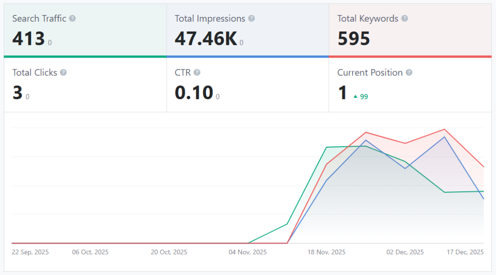
Task: Click the 595 keywords value
Action: tap(354, 39)
